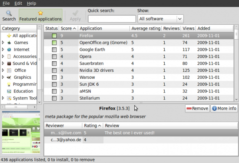Click the Category panel header

tap(19, 29)
